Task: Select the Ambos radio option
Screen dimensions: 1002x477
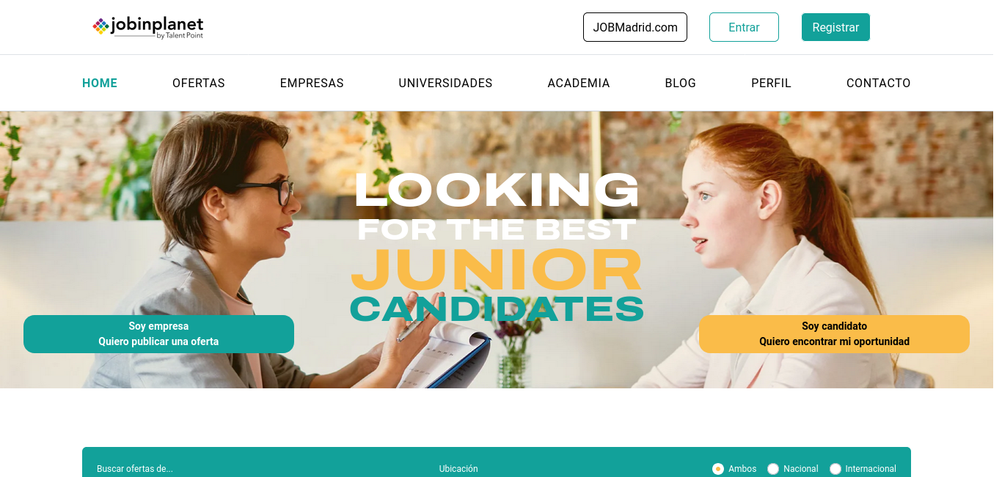Action: tap(718, 469)
